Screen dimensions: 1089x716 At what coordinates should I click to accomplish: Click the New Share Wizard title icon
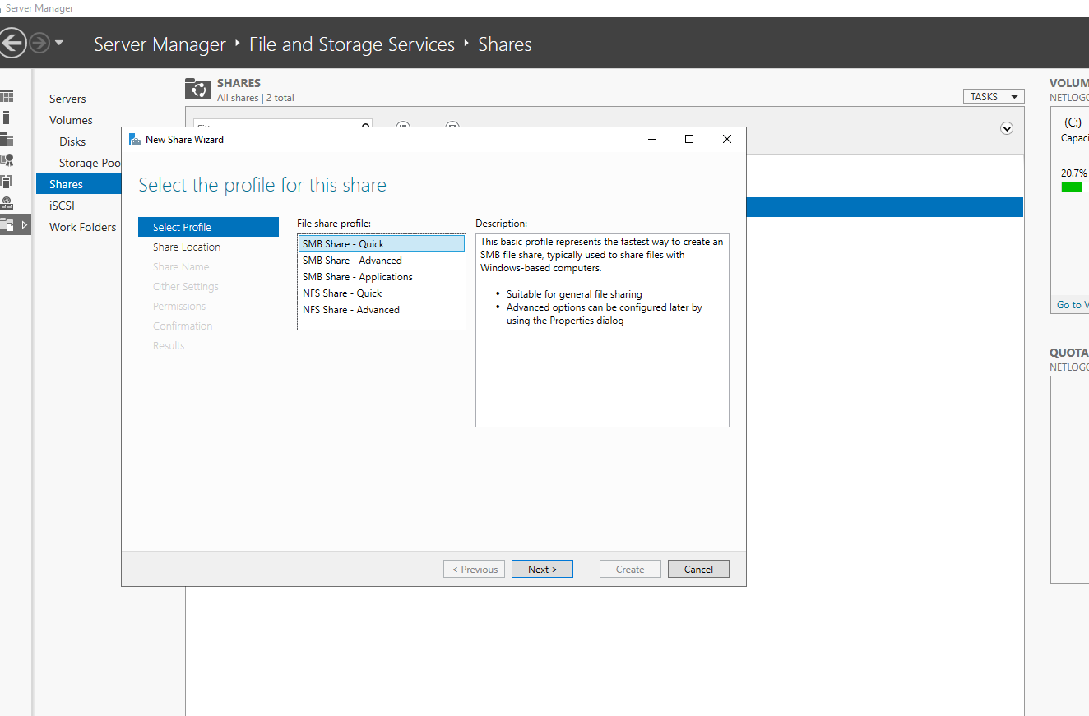point(134,139)
